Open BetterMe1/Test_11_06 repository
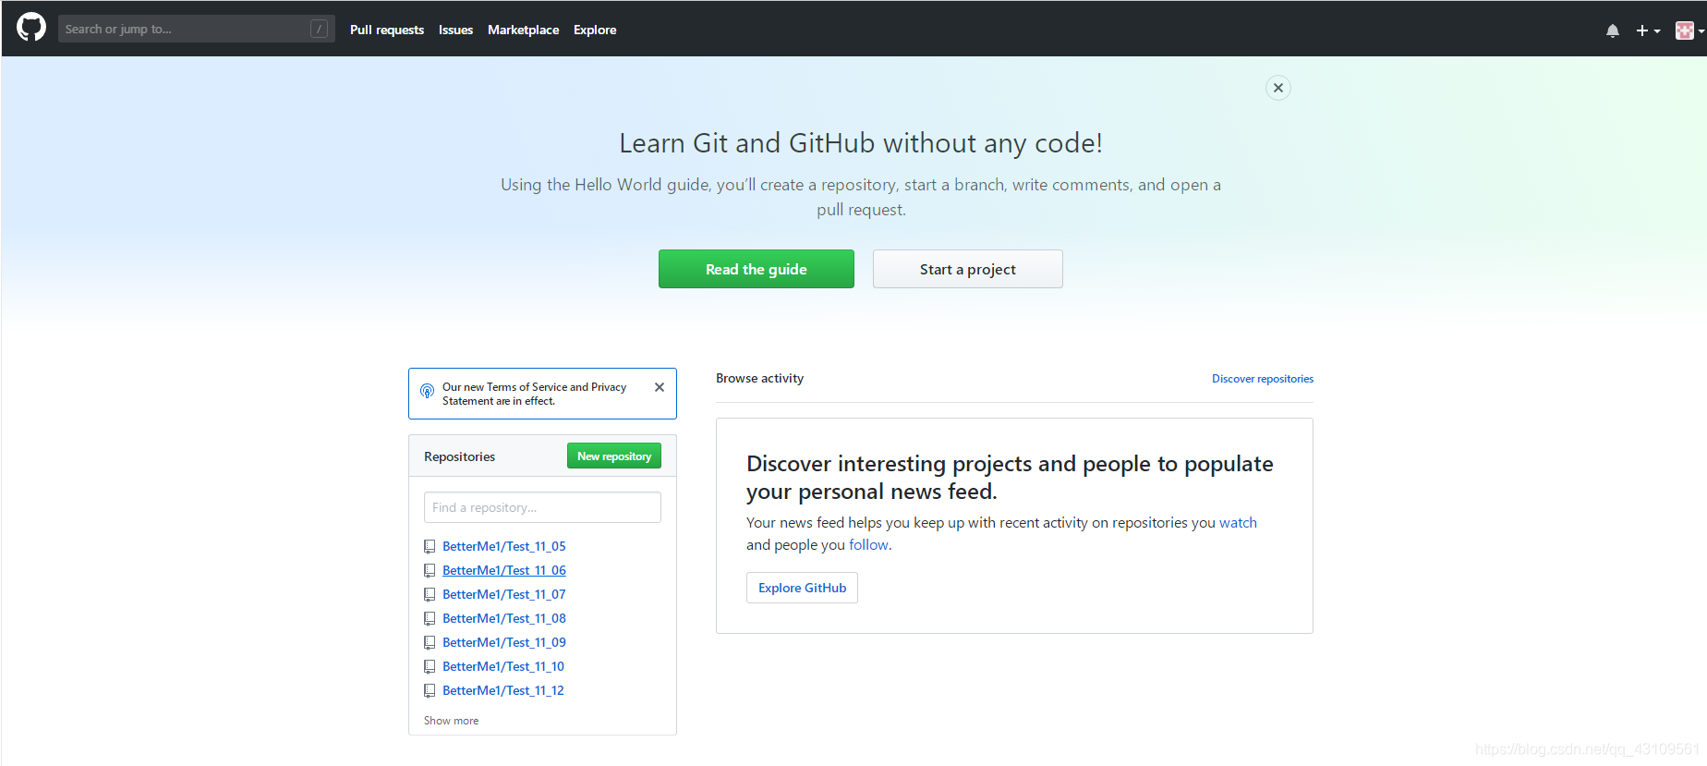 tap(504, 570)
